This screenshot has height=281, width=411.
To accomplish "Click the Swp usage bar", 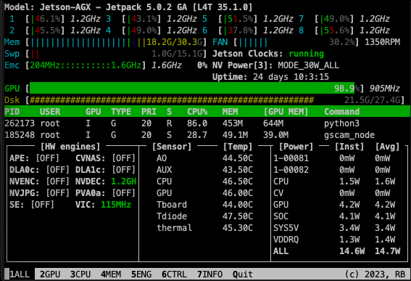I will click(x=116, y=54).
